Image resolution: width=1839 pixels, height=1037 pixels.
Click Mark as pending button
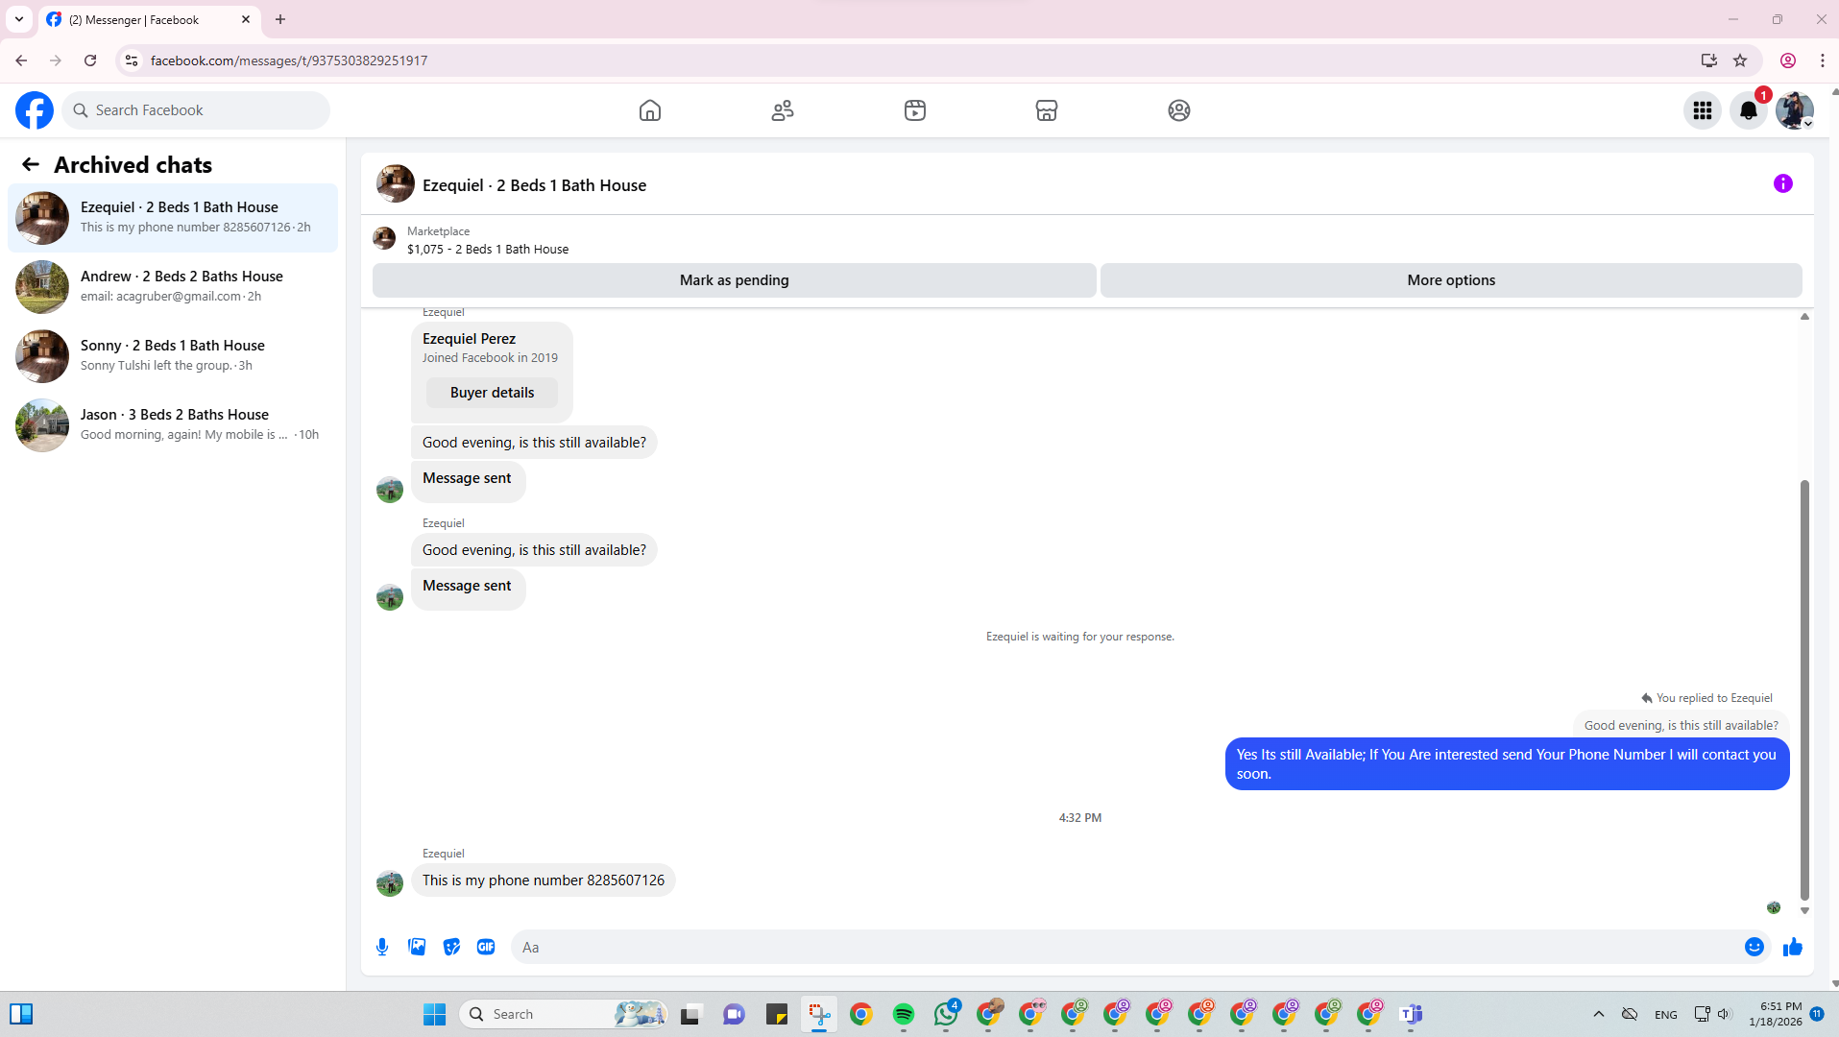tap(734, 280)
